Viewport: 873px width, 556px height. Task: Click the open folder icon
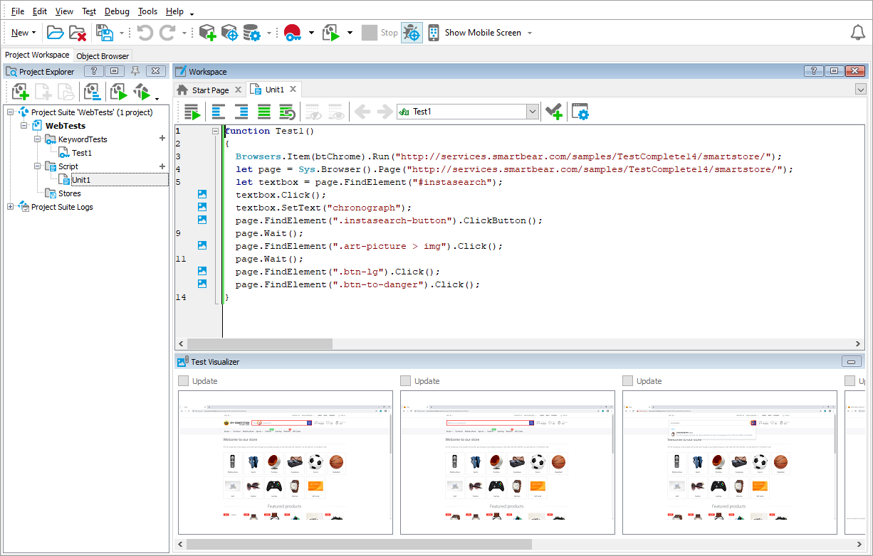tap(55, 33)
